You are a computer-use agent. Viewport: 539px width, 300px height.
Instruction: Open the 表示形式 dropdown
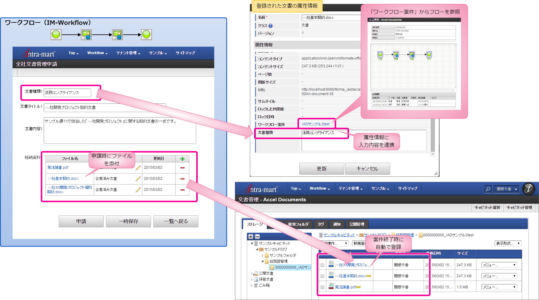point(508,243)
